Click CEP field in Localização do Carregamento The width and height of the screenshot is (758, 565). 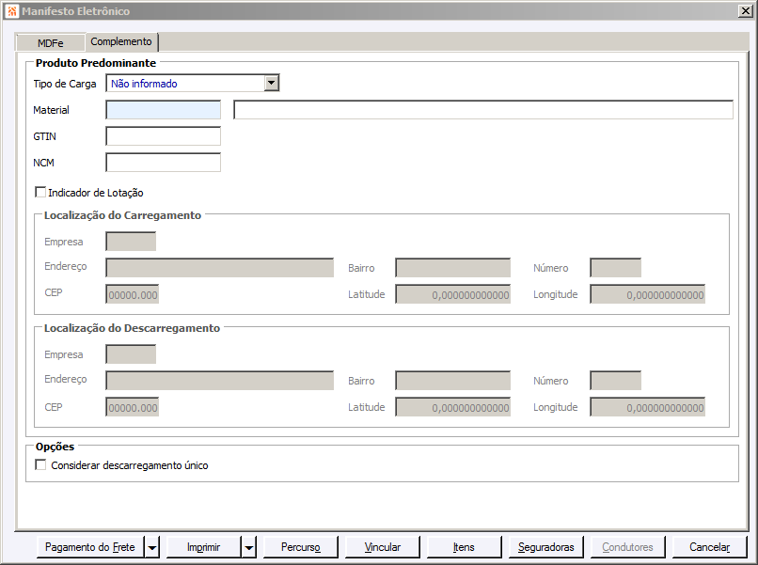(133, 294)
